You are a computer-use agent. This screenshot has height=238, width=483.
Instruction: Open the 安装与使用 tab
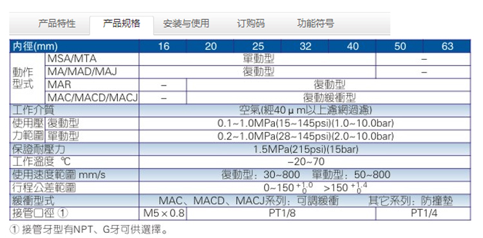(186, 24)
